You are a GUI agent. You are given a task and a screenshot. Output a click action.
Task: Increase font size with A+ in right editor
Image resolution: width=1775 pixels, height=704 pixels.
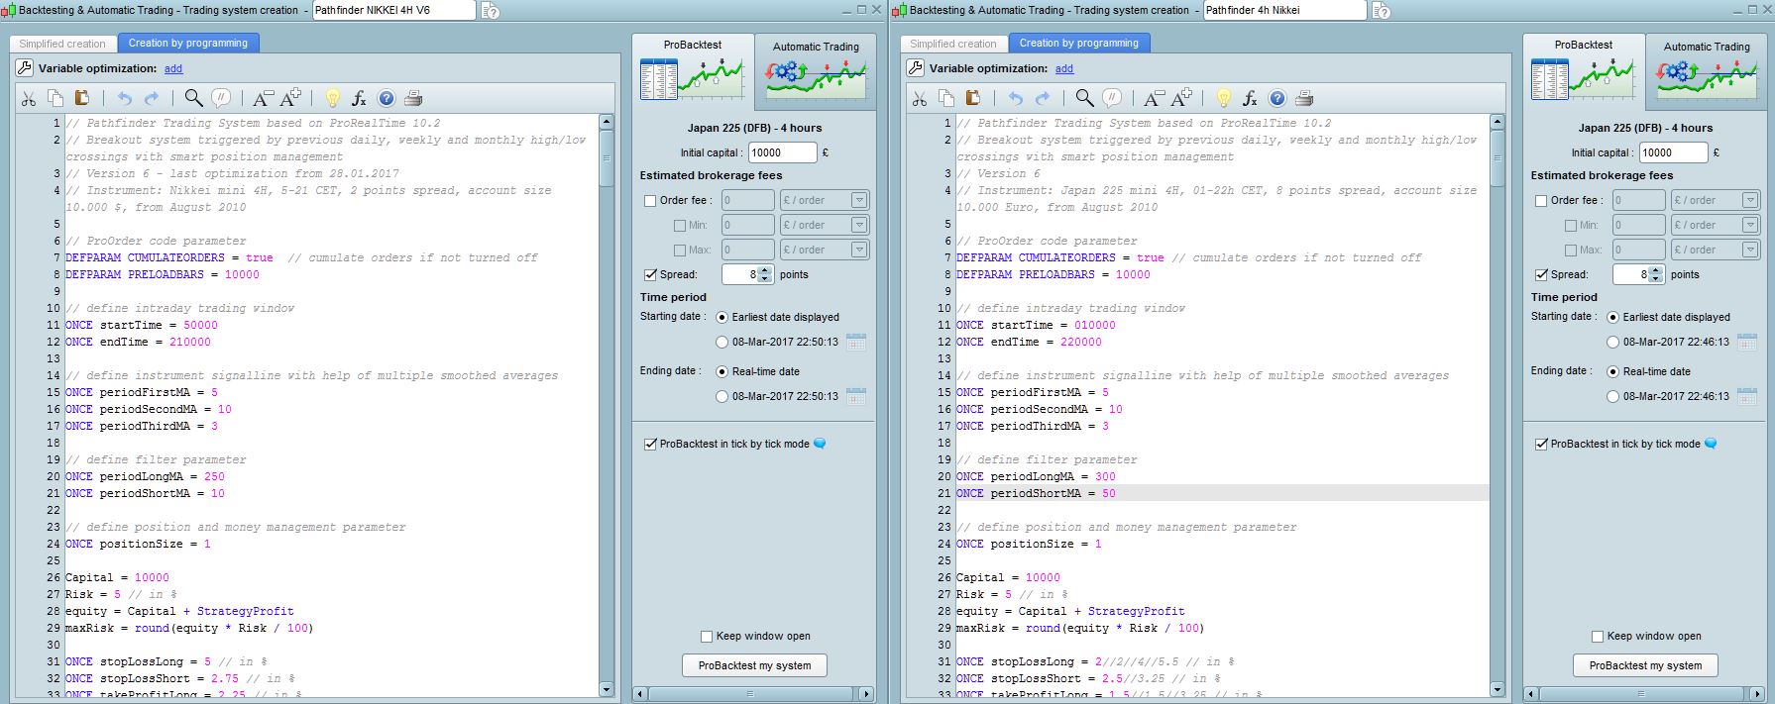tap(1181, 98)
